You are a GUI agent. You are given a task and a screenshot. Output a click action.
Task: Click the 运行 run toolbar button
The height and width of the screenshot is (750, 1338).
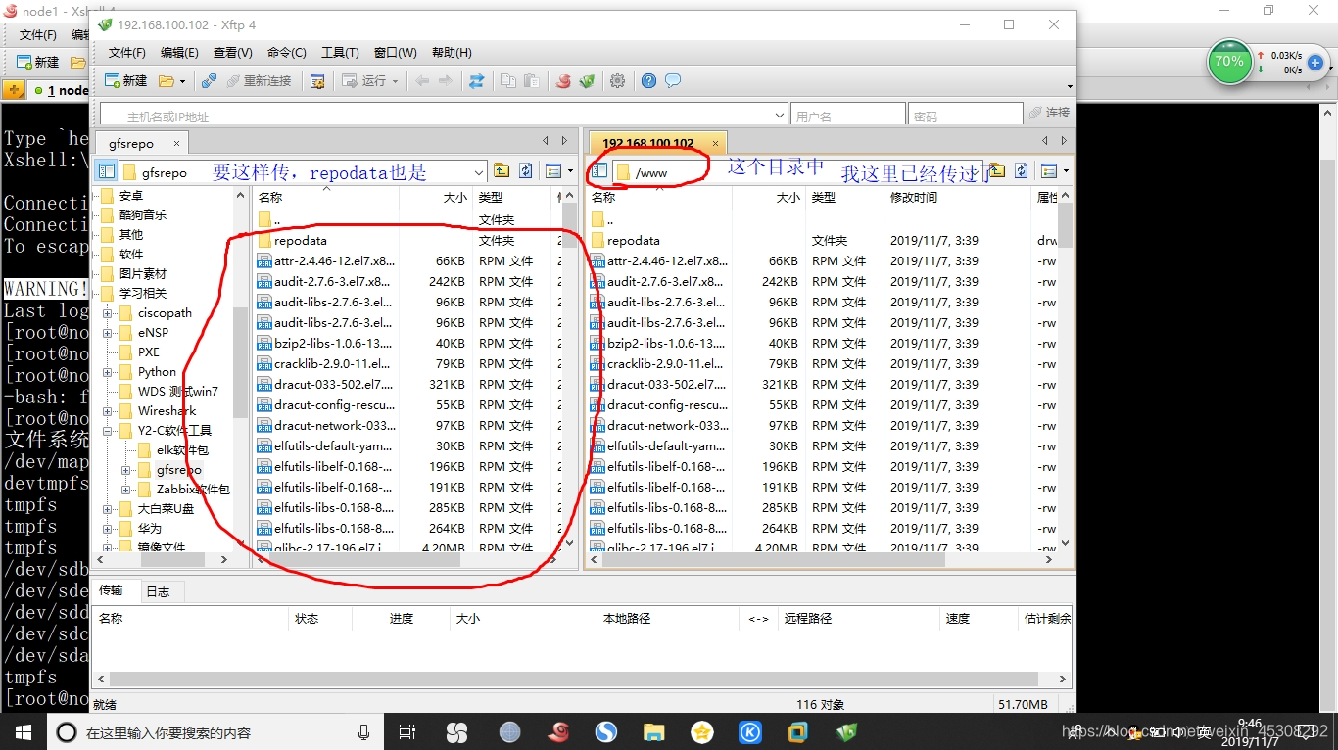point(364,81)
